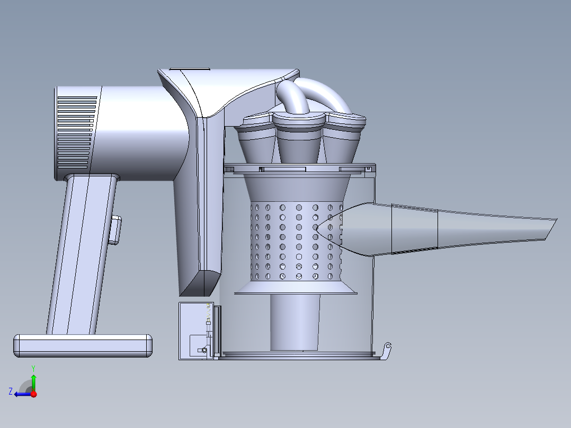
Task: Select the middle cyclone cone
Action: 299,138
